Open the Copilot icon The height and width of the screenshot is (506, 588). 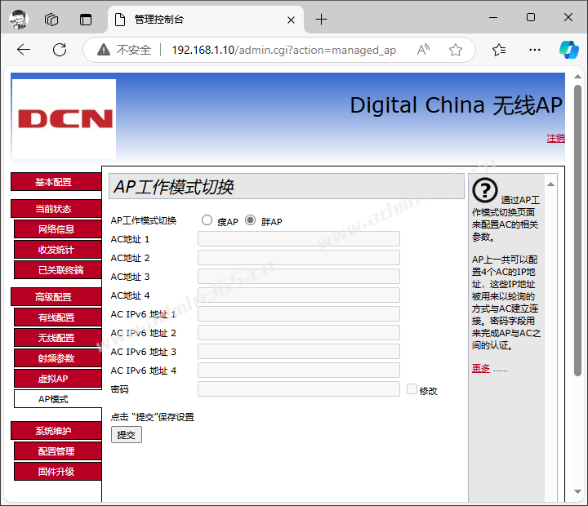coord(568,50)
